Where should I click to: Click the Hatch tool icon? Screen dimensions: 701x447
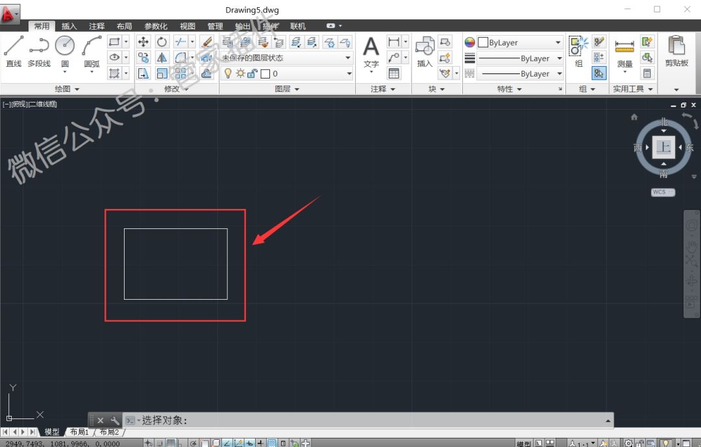(x=114, y=73)
